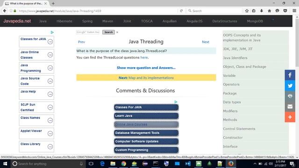299x168 pixels.
Task: Open the Firefox hamburger menu
Action: point(294,11)
